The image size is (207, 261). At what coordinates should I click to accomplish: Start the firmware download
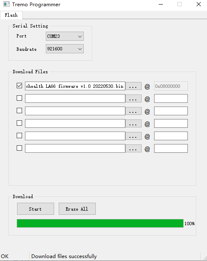pyautogui.click(x=35, y=209)
